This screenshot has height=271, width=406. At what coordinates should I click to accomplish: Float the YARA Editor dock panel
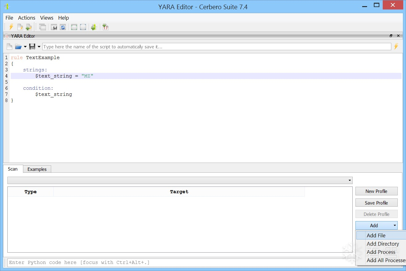point(391,36)
